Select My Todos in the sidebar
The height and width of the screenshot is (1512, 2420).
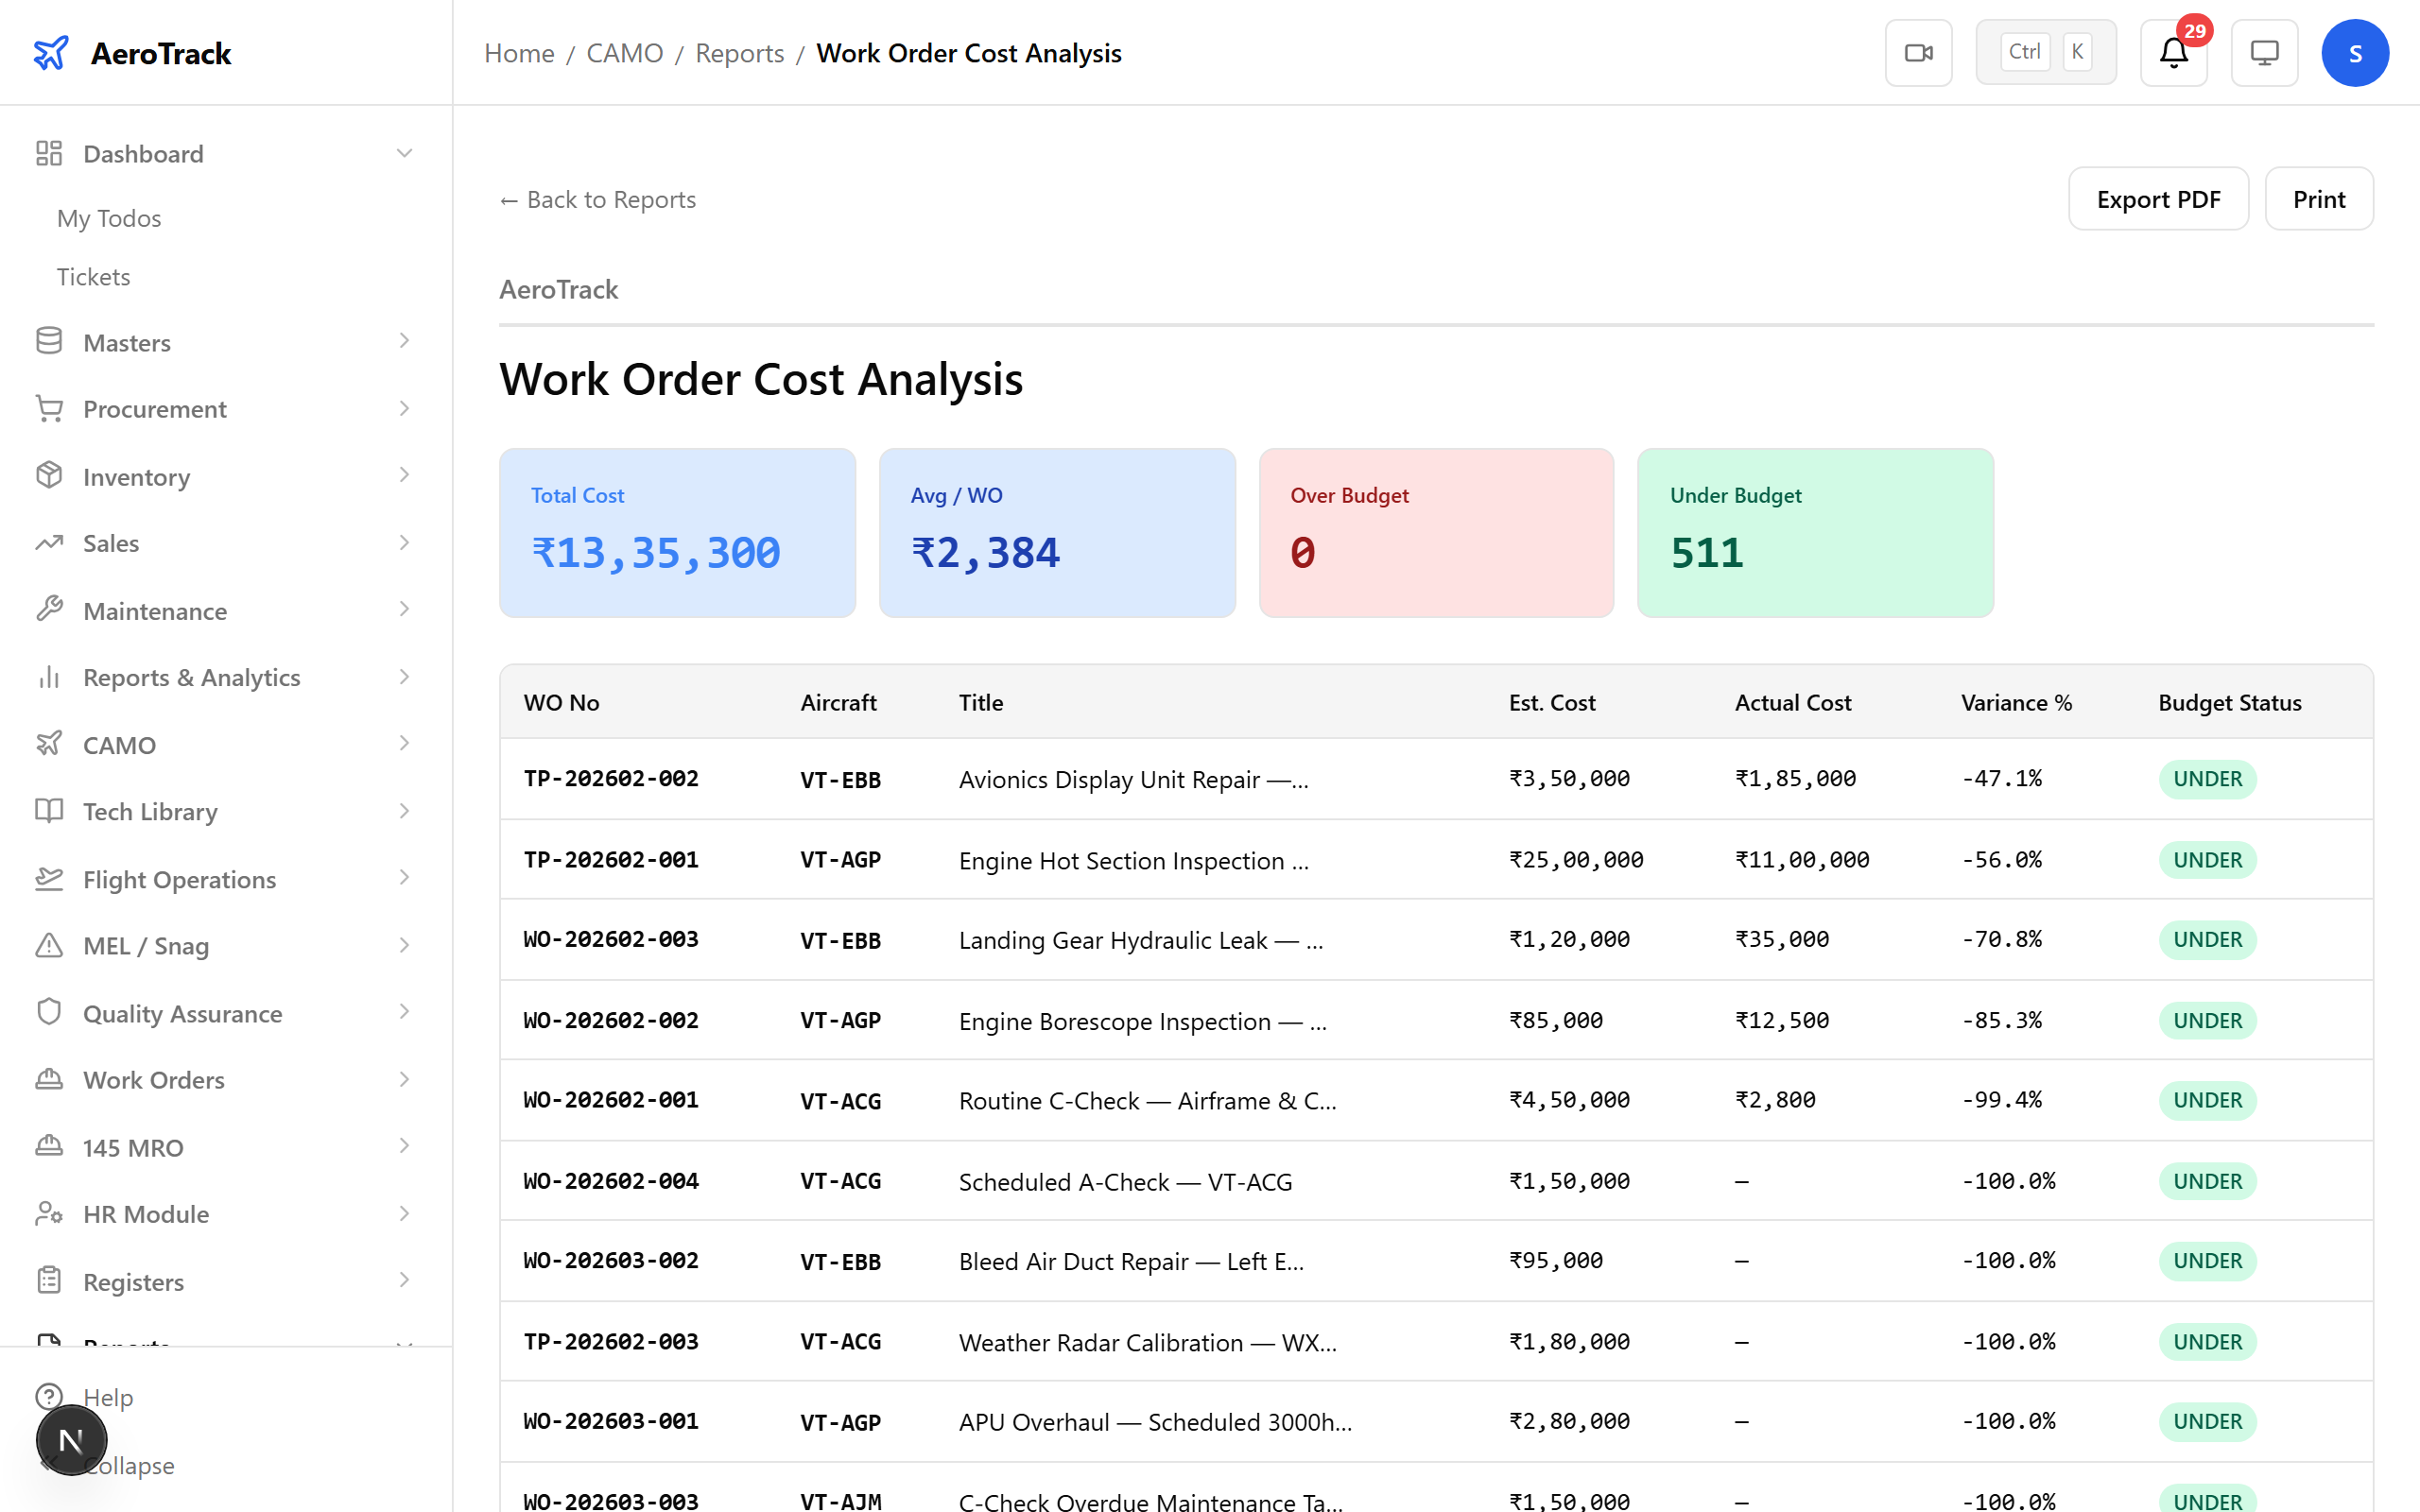click(108, 218)
